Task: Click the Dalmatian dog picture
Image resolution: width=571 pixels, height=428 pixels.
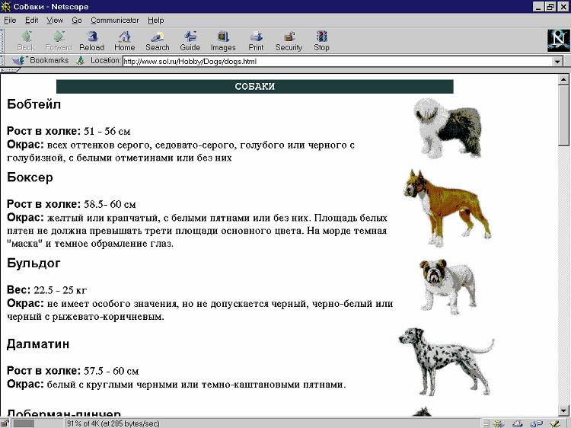Action: click(446, 362)
